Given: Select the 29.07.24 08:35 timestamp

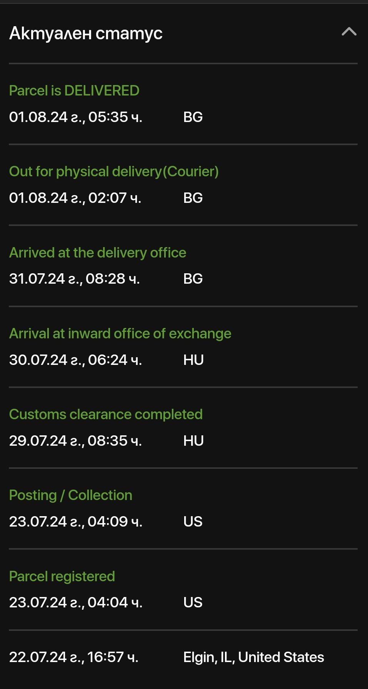Looking at the screenshot, I should tap(75, 441).
